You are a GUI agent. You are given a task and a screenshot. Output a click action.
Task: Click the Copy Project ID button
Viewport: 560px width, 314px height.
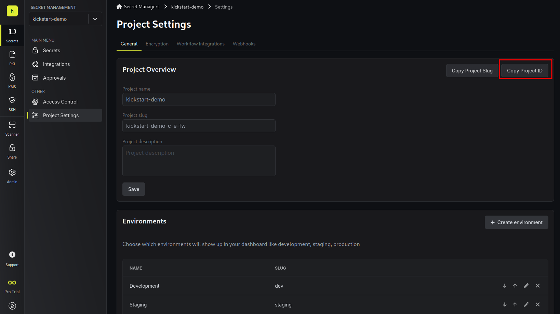click(x=525, y=71)
